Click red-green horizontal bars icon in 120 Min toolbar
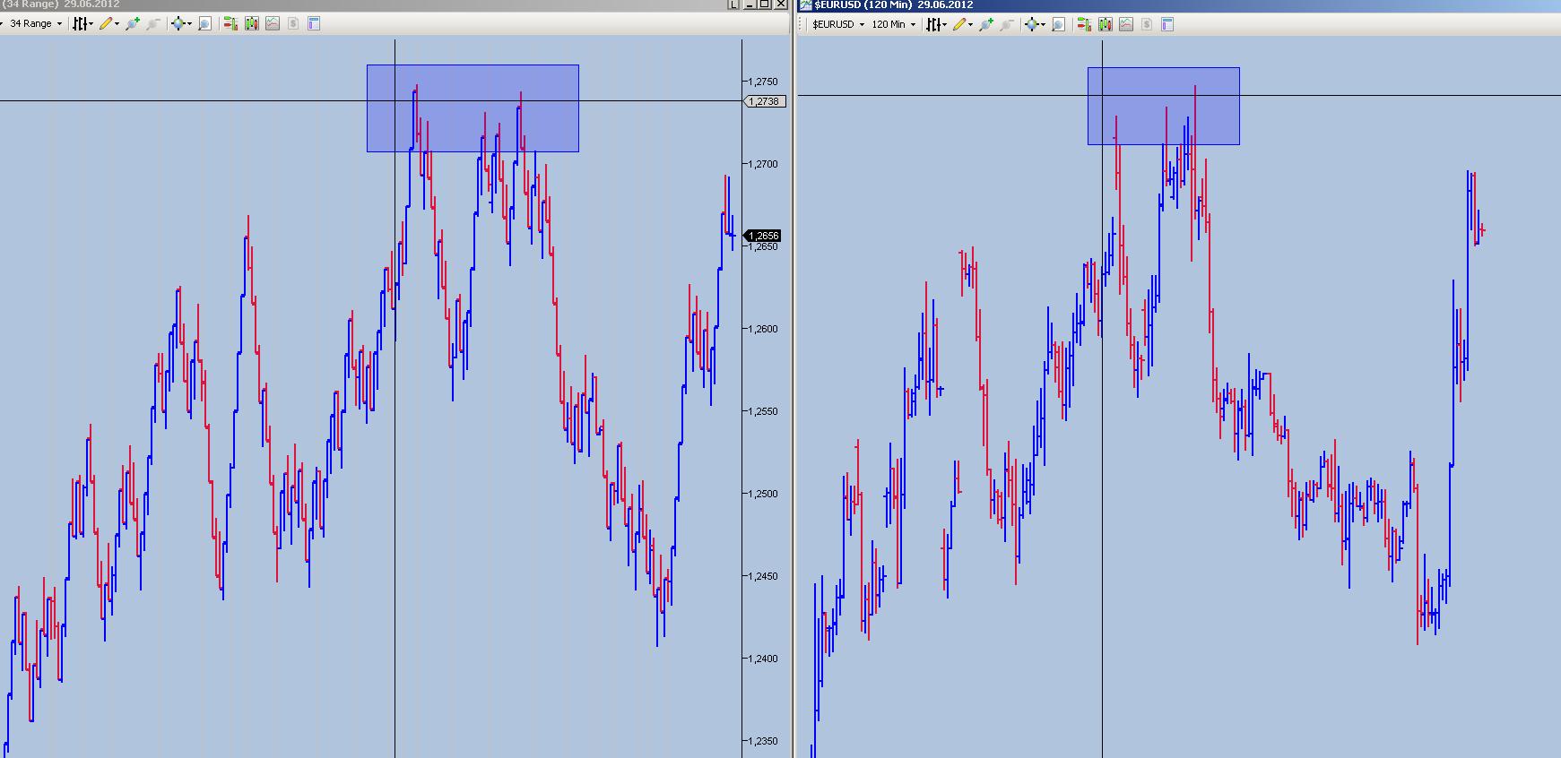 coord(1084,24)
